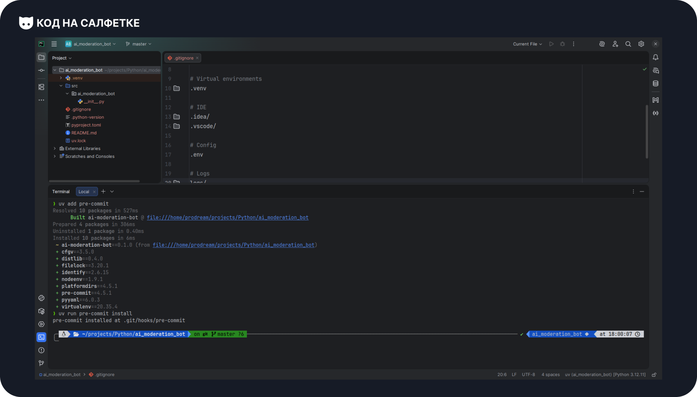The height and width of the screenshot is (397, 697).
Task: Open the master branch dropdown
Action: (139, 44)
